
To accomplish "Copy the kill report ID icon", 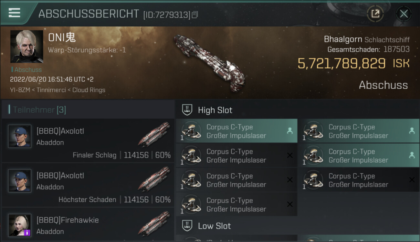I will point(194,15).
